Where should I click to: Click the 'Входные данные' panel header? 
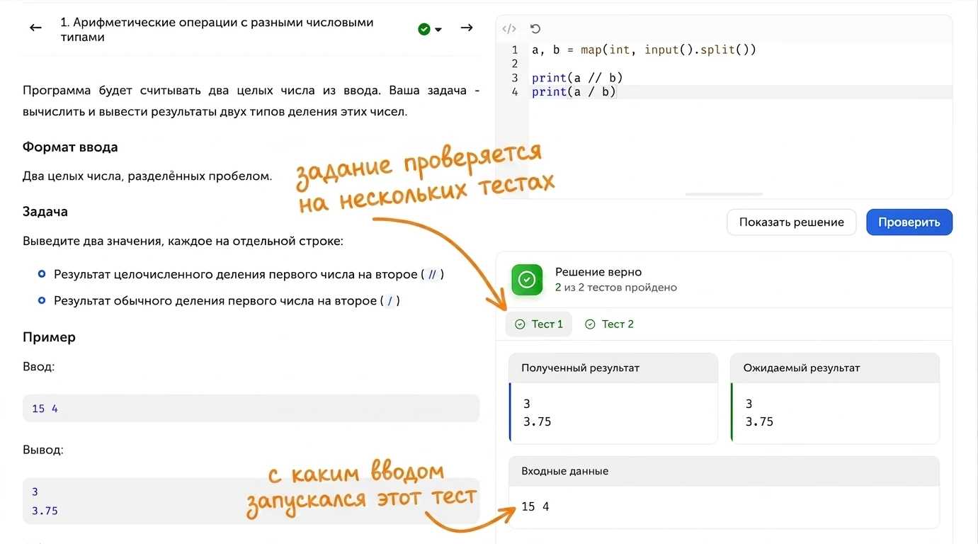coord(724,471)
